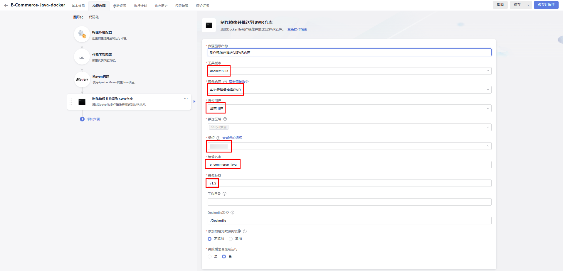
Task: Select the terminal icon of 制作镜像并推送到SWR仓库 step
Action: (x=82, y=102)
